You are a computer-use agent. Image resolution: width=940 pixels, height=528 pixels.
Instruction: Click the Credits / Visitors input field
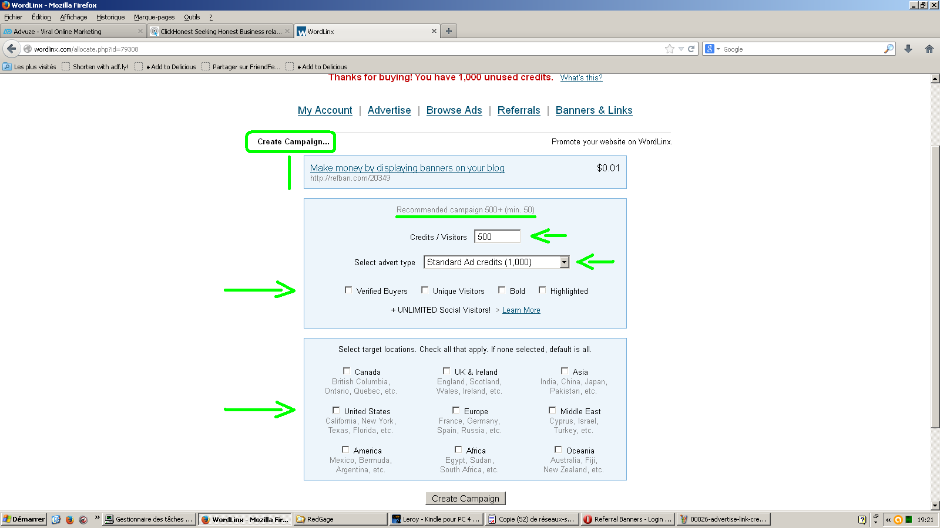click(497, 236)
